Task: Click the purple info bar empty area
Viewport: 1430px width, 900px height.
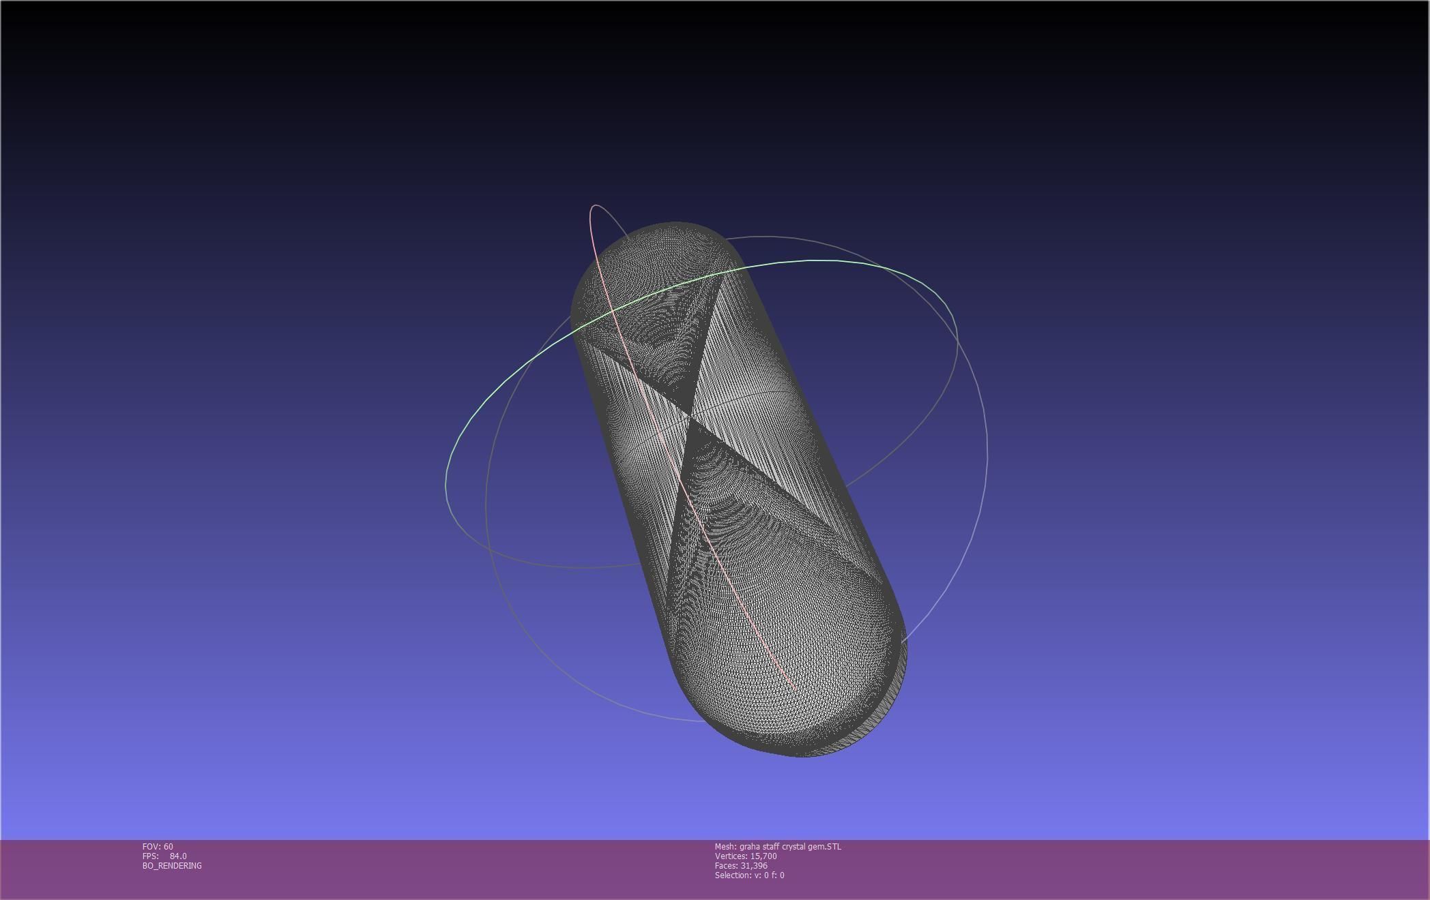Action: (1092, 869)
